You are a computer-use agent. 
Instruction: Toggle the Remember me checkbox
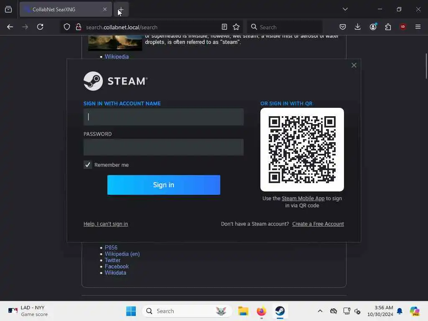coord(88,165)
